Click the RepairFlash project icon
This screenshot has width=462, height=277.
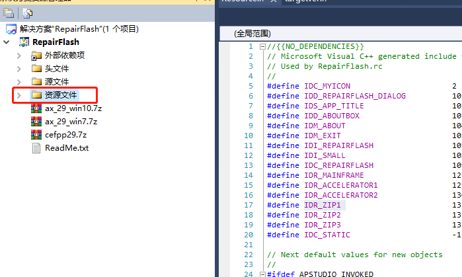24,42
